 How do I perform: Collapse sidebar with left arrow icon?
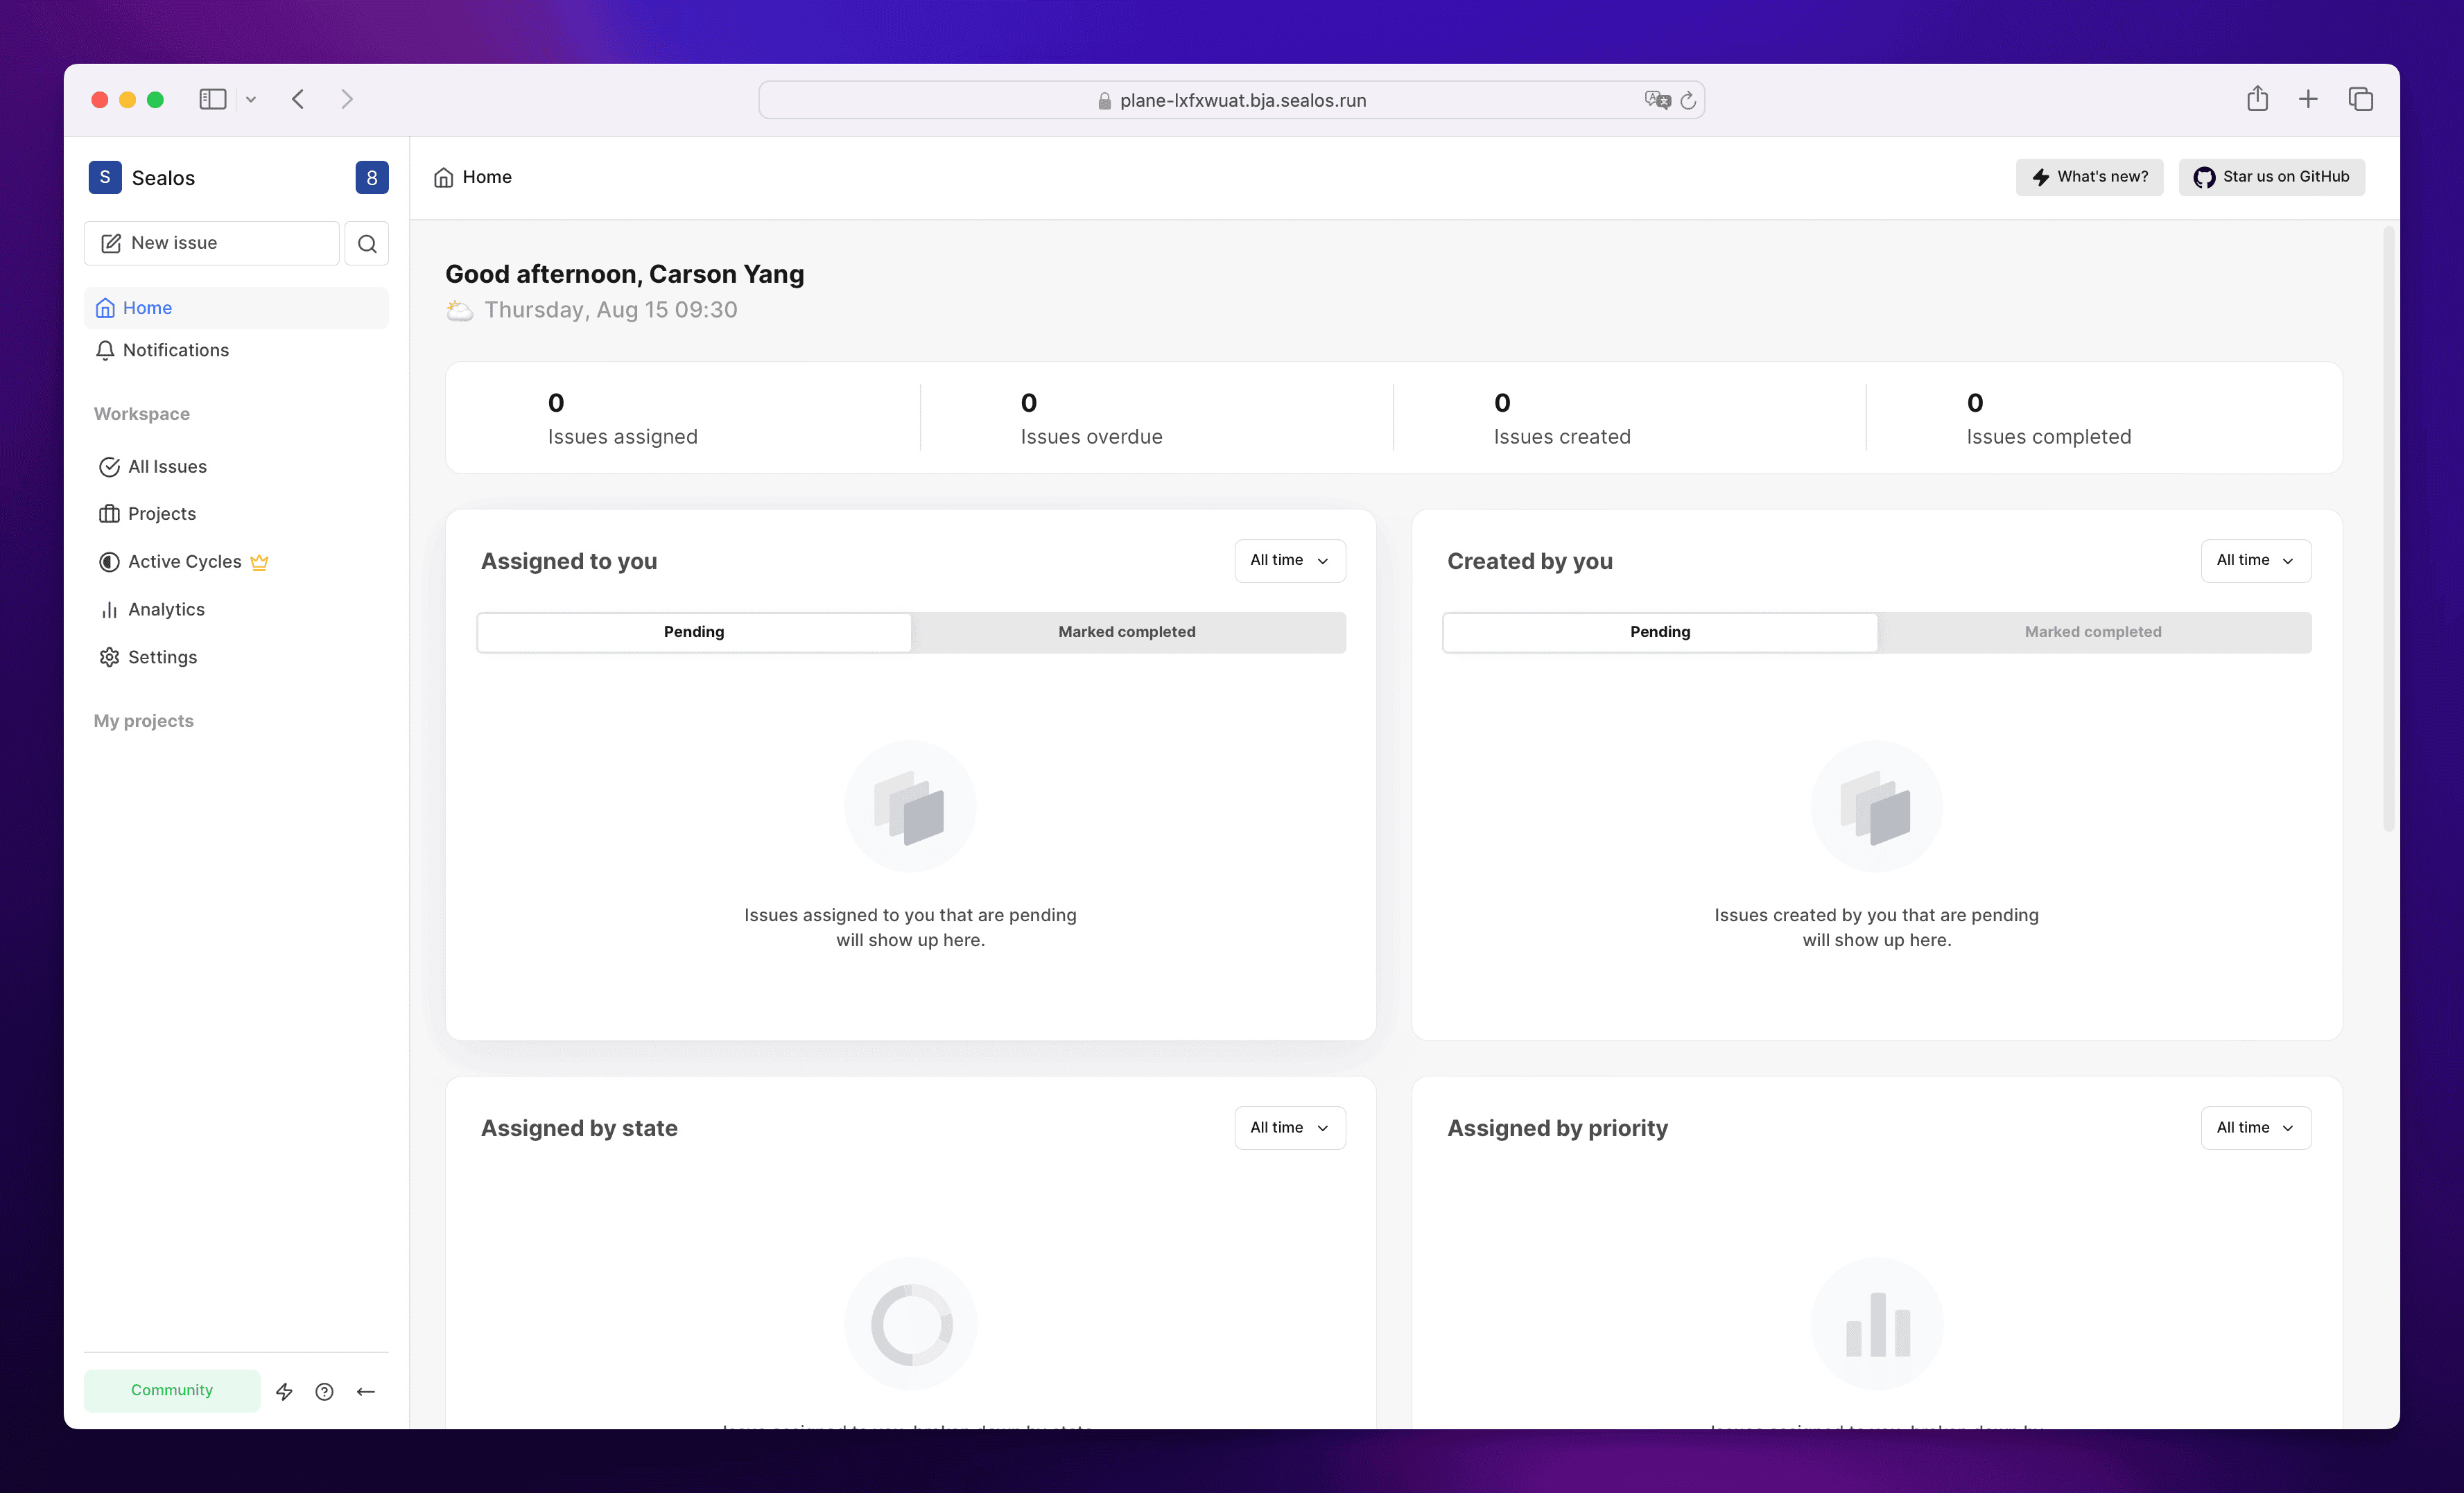[366, 1391]
